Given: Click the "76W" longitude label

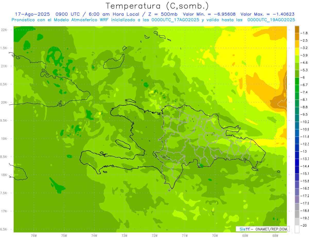Looking at the screenshot, I should tap(34, 235).
